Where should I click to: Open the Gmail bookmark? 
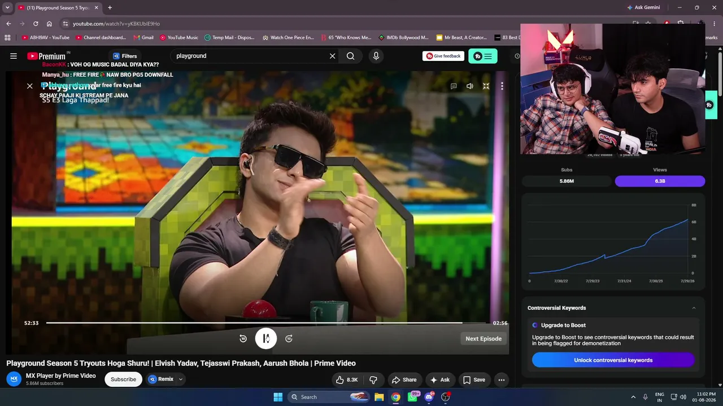point(143,38)
